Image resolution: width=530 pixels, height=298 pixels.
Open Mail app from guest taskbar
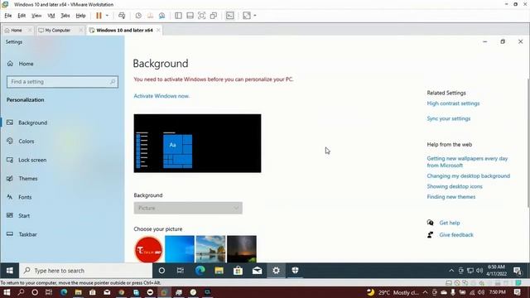coord(257,271)
